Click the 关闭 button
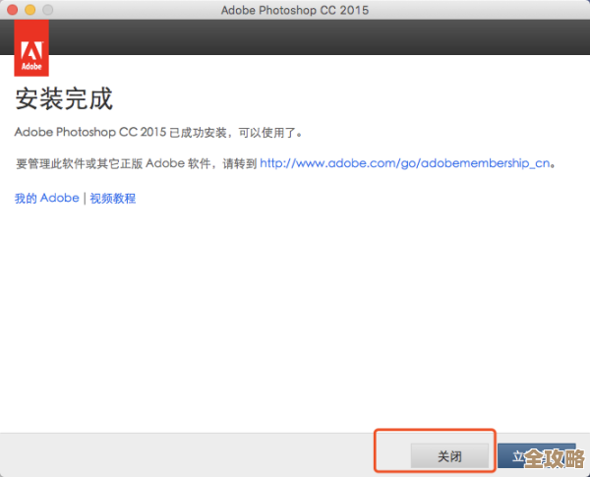Screen dimensions: 590x477 pos(449,456)
